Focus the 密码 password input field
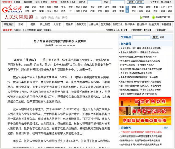This screenshot has height=149, width=175. (x=117, y=2)
